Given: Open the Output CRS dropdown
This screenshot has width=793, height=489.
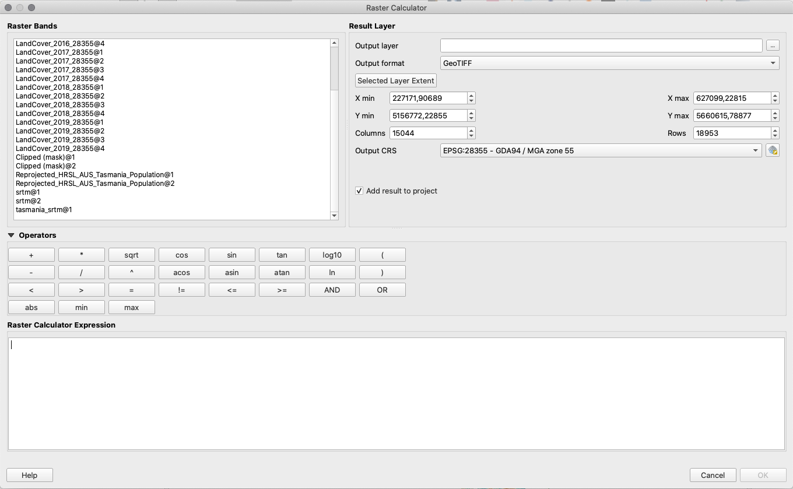Looking at the screenshot, I should 601,150.
